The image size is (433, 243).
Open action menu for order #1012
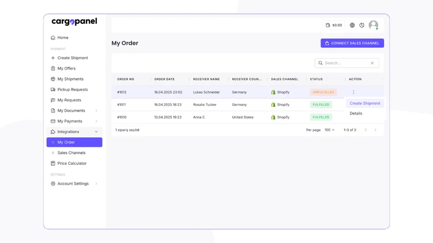pyautogui.click(x=353, y=92)
